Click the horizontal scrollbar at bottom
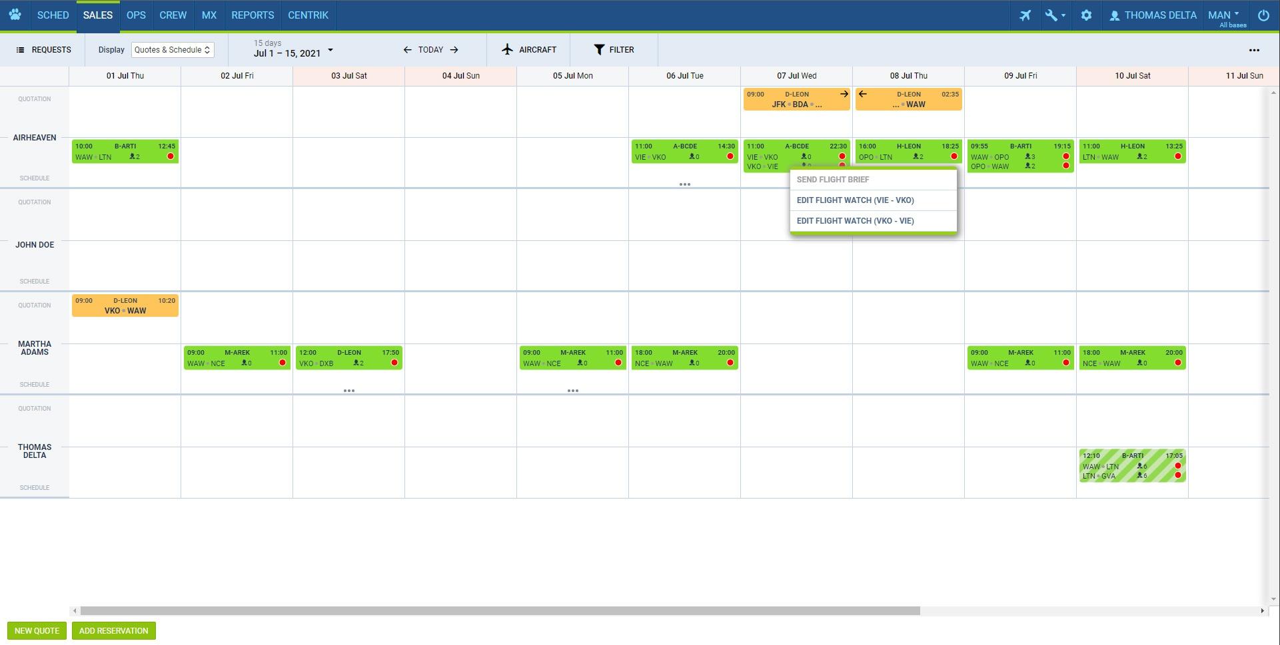The width and height of the screenshot is (1280, 645). (x=500, y=611)
